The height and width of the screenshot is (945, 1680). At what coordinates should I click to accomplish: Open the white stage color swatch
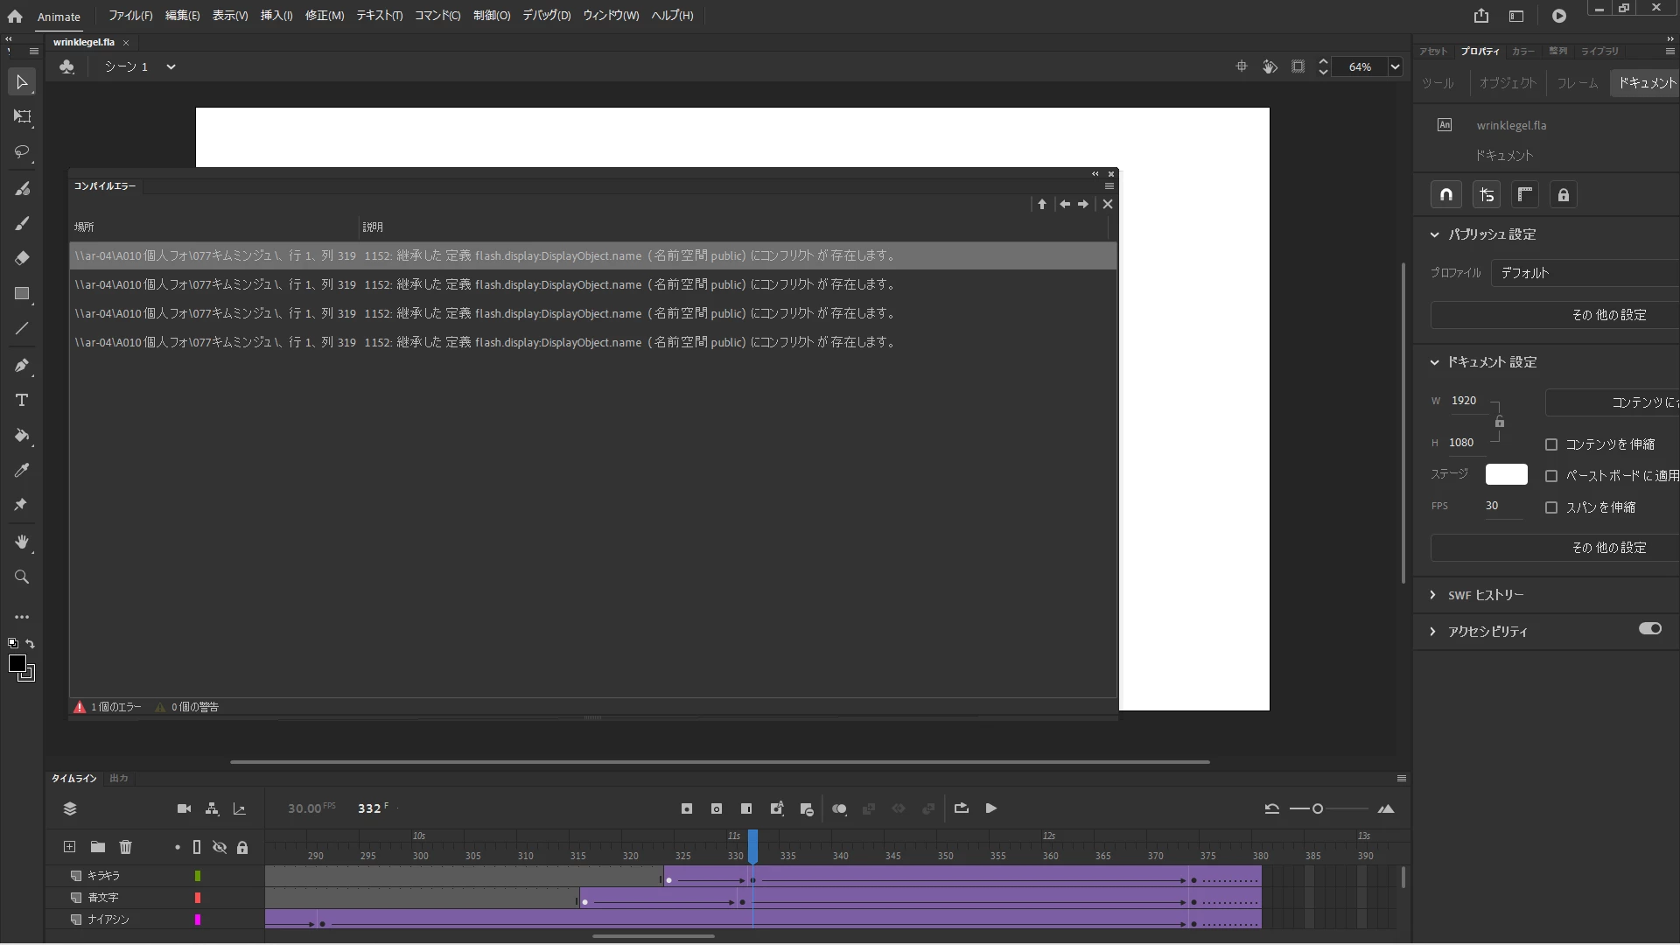click(1506, 474)
